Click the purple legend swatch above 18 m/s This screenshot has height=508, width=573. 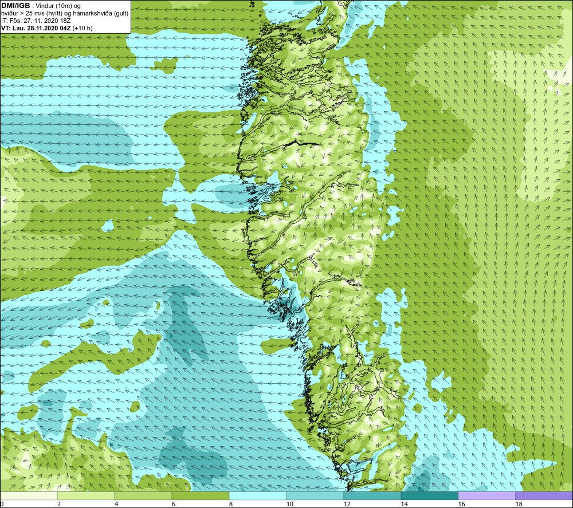[x=544, y=495]
